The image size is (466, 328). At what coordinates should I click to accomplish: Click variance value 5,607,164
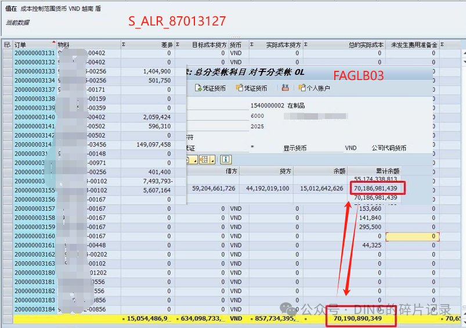pos(157,190)
